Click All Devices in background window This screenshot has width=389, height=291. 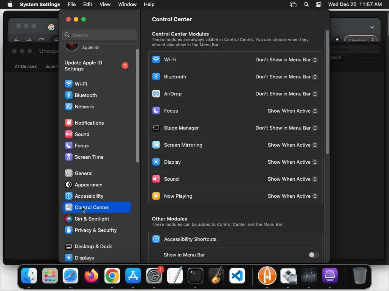click(25, 66)
